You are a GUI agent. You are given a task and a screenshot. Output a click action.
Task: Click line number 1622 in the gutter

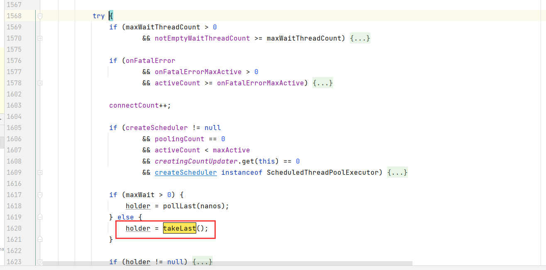click(x=15, y=251)
